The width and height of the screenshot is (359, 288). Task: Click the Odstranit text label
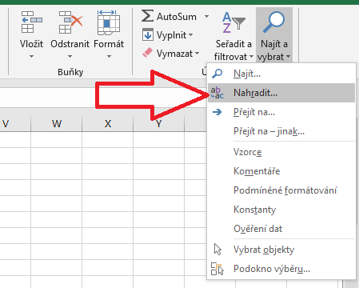pos(70,44)
